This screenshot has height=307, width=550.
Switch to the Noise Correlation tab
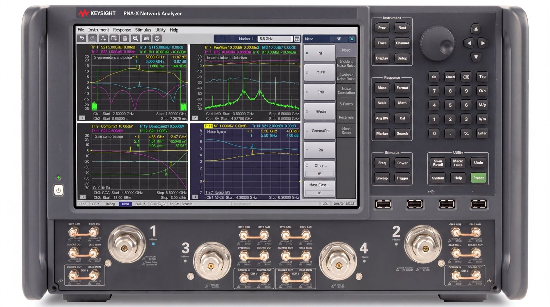(x=346, y=90)
